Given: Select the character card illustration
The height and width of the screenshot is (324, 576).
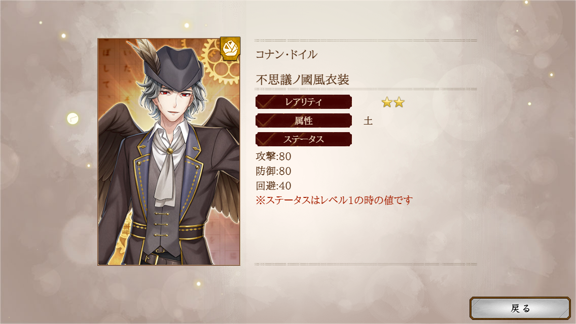Looking at the screenshot, I should click(169, 151).
